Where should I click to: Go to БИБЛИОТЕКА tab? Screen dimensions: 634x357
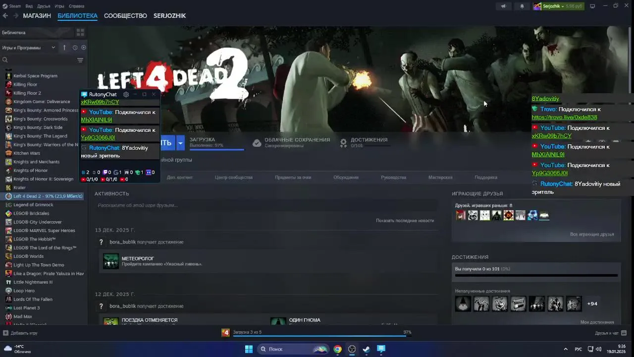(77, 16)
